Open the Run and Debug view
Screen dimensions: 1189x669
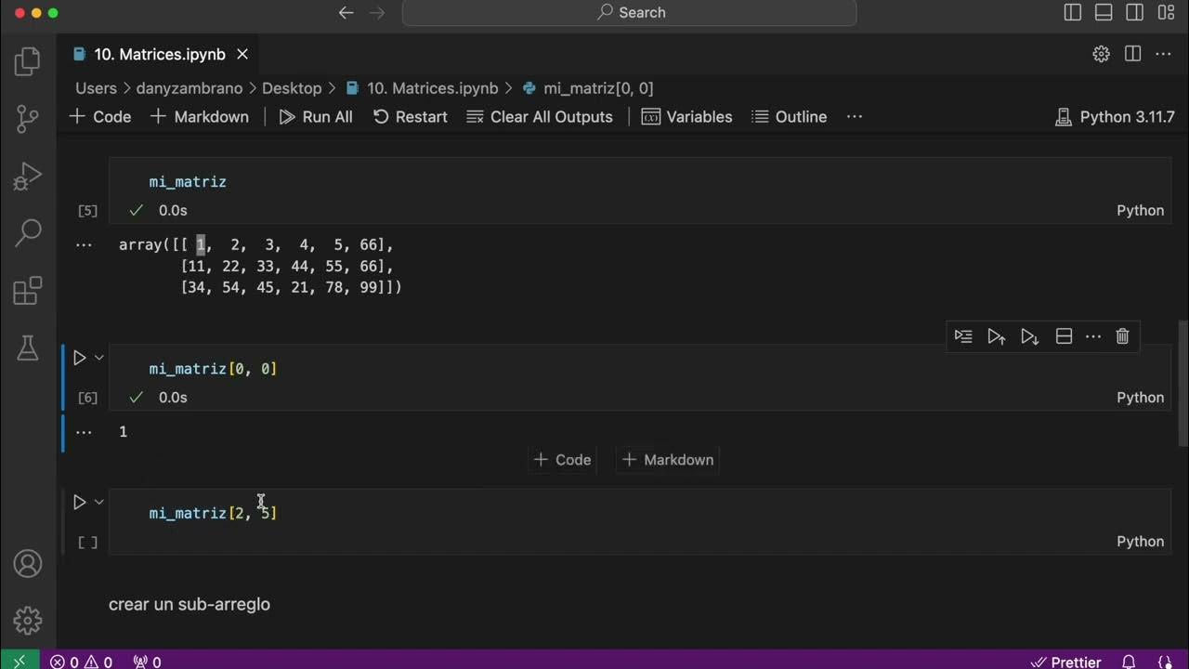[28, 176]
